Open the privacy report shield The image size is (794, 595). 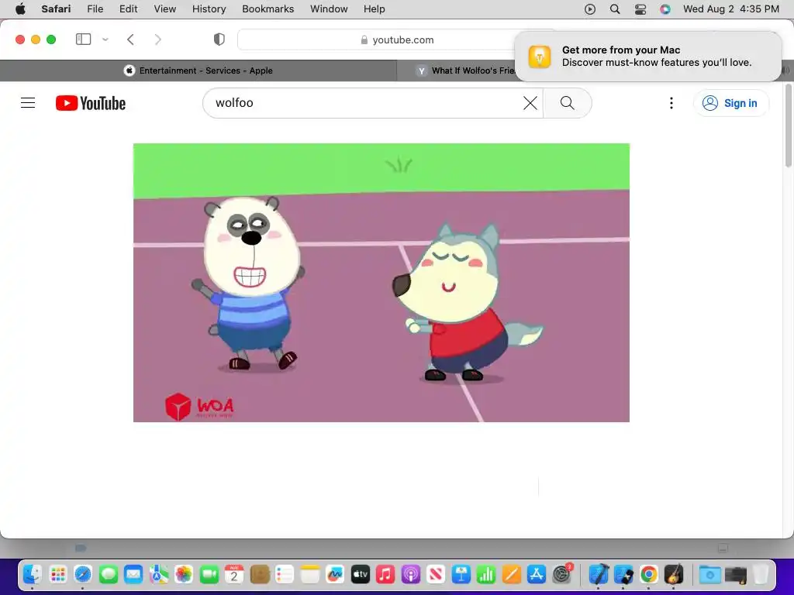tap(219, 40)
